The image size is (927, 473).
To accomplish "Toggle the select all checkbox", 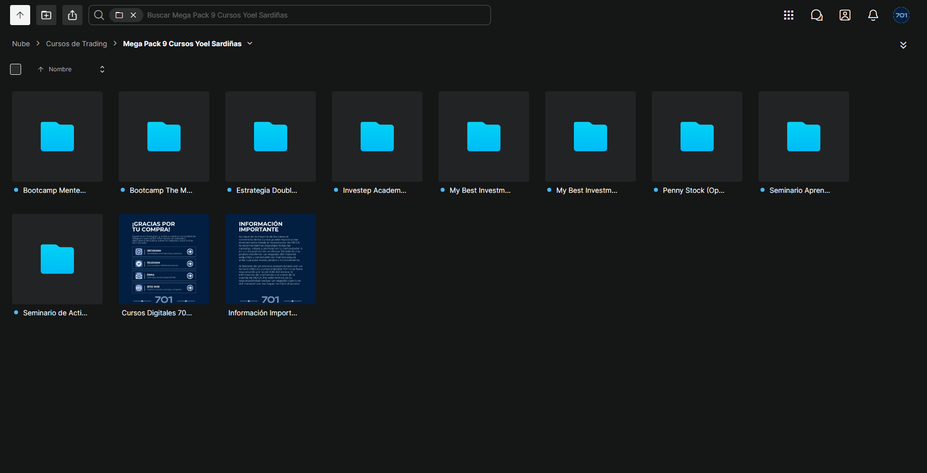I will [x=16, y=69].
